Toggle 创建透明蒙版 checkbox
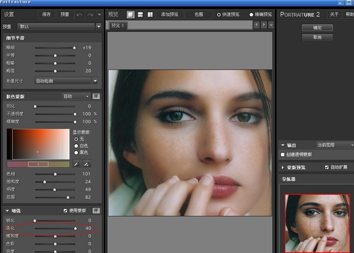 282,154
